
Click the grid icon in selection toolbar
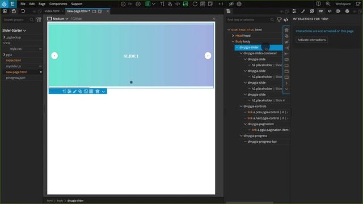91,91
